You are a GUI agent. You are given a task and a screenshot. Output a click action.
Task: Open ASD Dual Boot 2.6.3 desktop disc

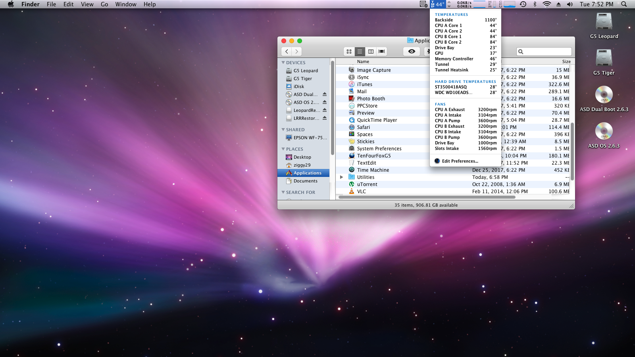604,95
